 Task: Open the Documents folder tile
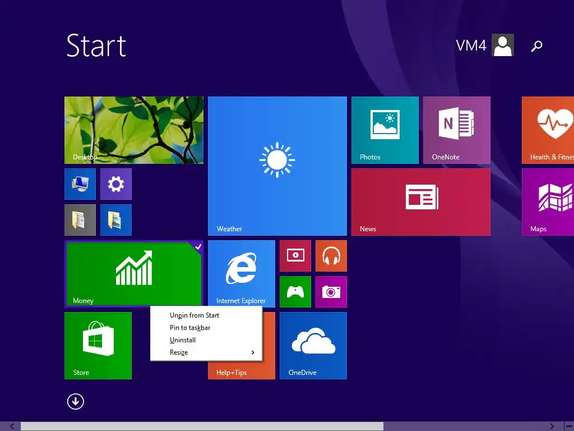tap(80, 220)
